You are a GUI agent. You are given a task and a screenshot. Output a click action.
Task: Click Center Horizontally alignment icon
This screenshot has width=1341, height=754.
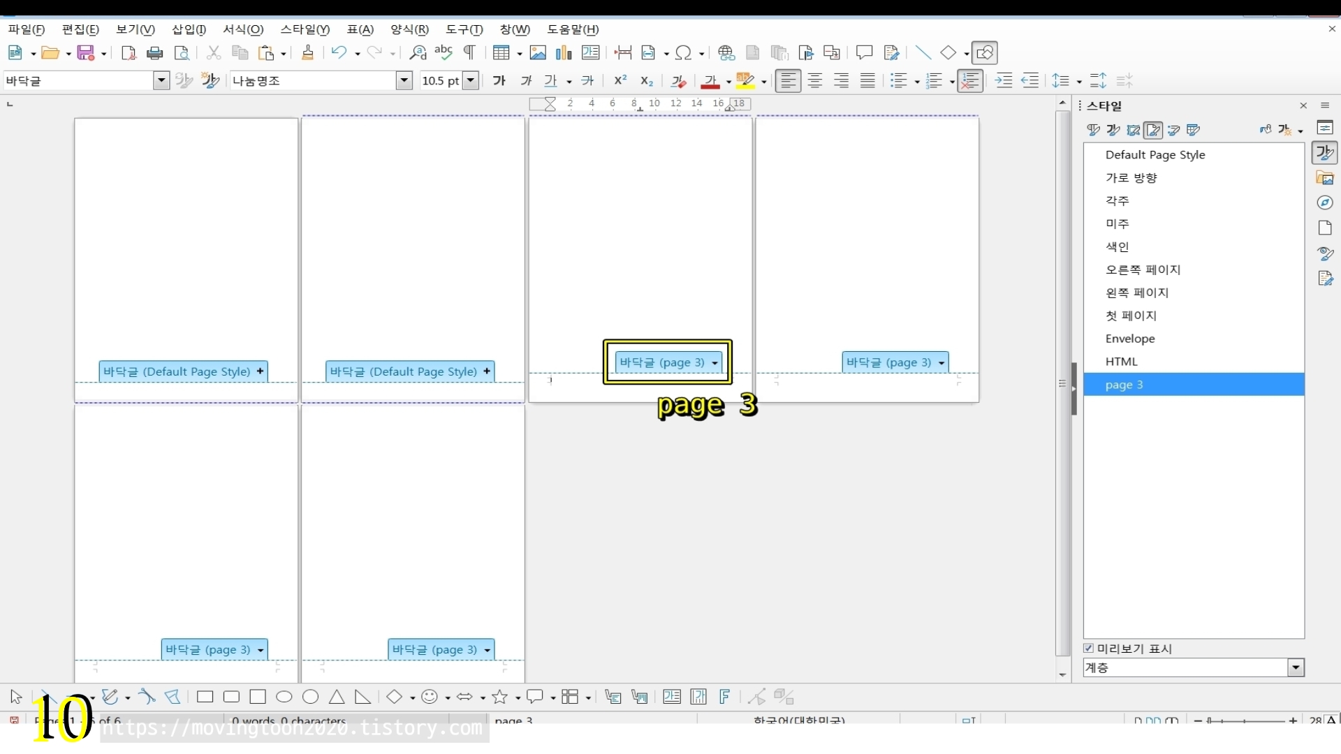814,81
